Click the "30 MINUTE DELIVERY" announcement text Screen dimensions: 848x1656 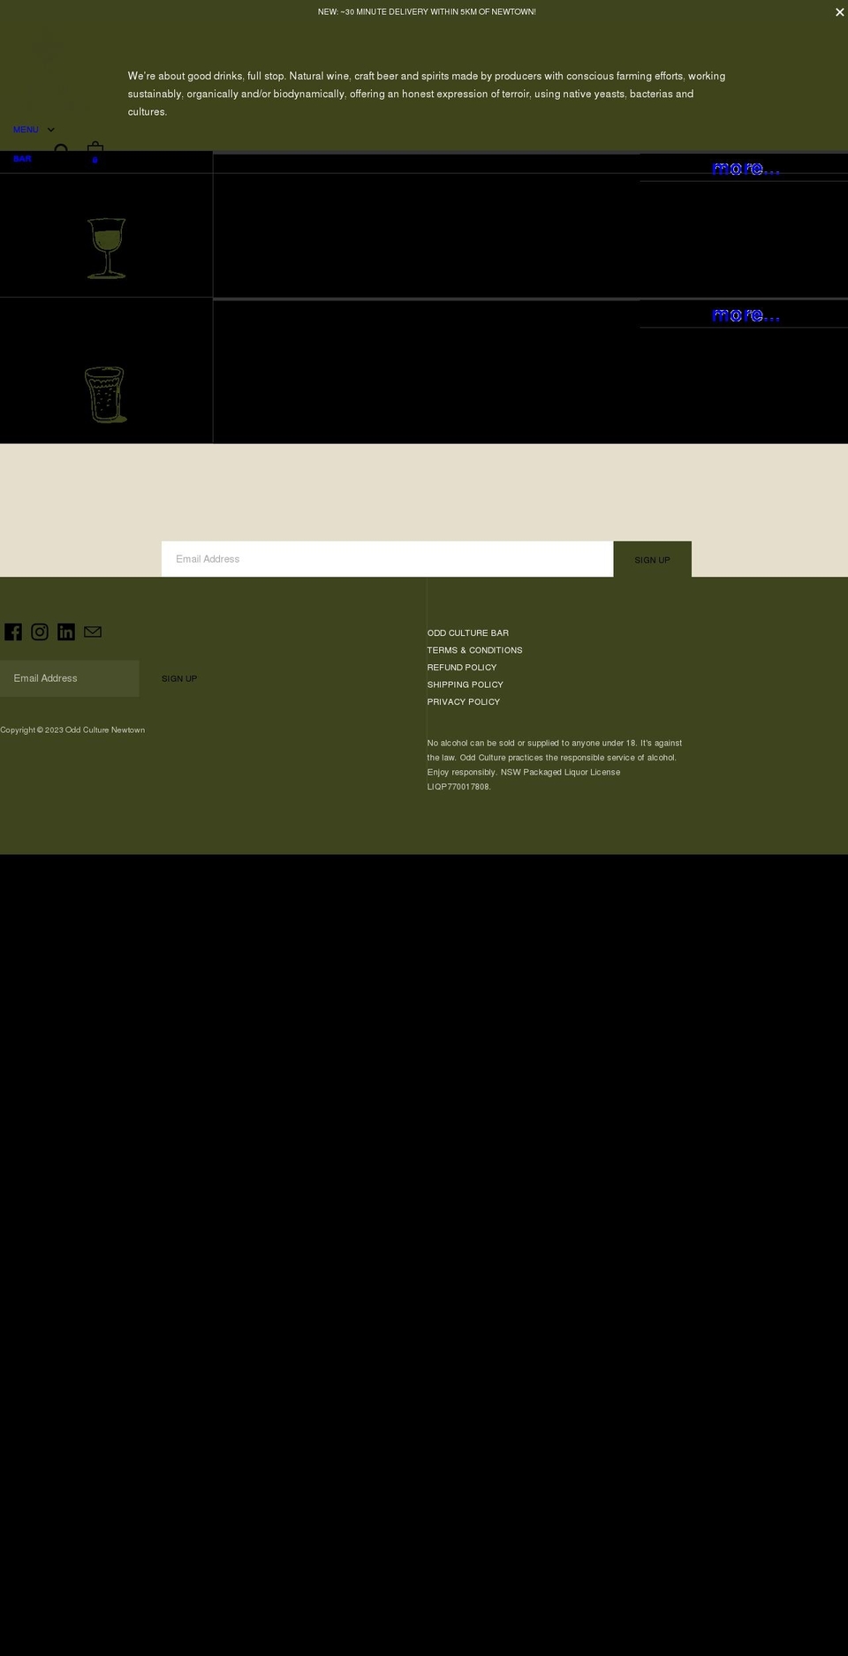tap(427, 11)
